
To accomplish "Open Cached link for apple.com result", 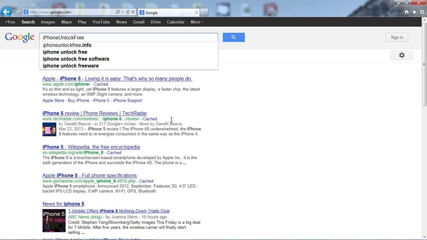I will pyautogui.click(x=101, y=84).
